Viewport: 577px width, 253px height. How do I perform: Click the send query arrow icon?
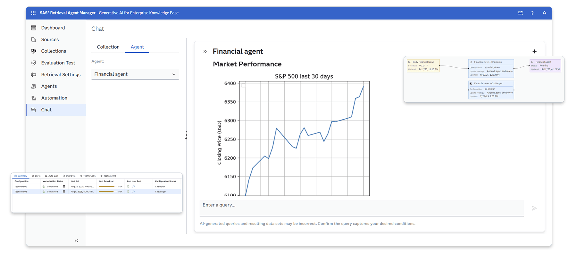[534, 208]
